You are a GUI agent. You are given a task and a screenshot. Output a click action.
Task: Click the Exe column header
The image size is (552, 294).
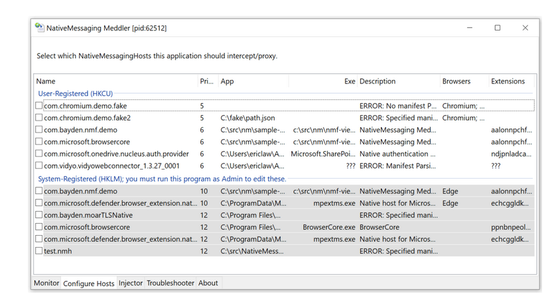coord(349,81)
